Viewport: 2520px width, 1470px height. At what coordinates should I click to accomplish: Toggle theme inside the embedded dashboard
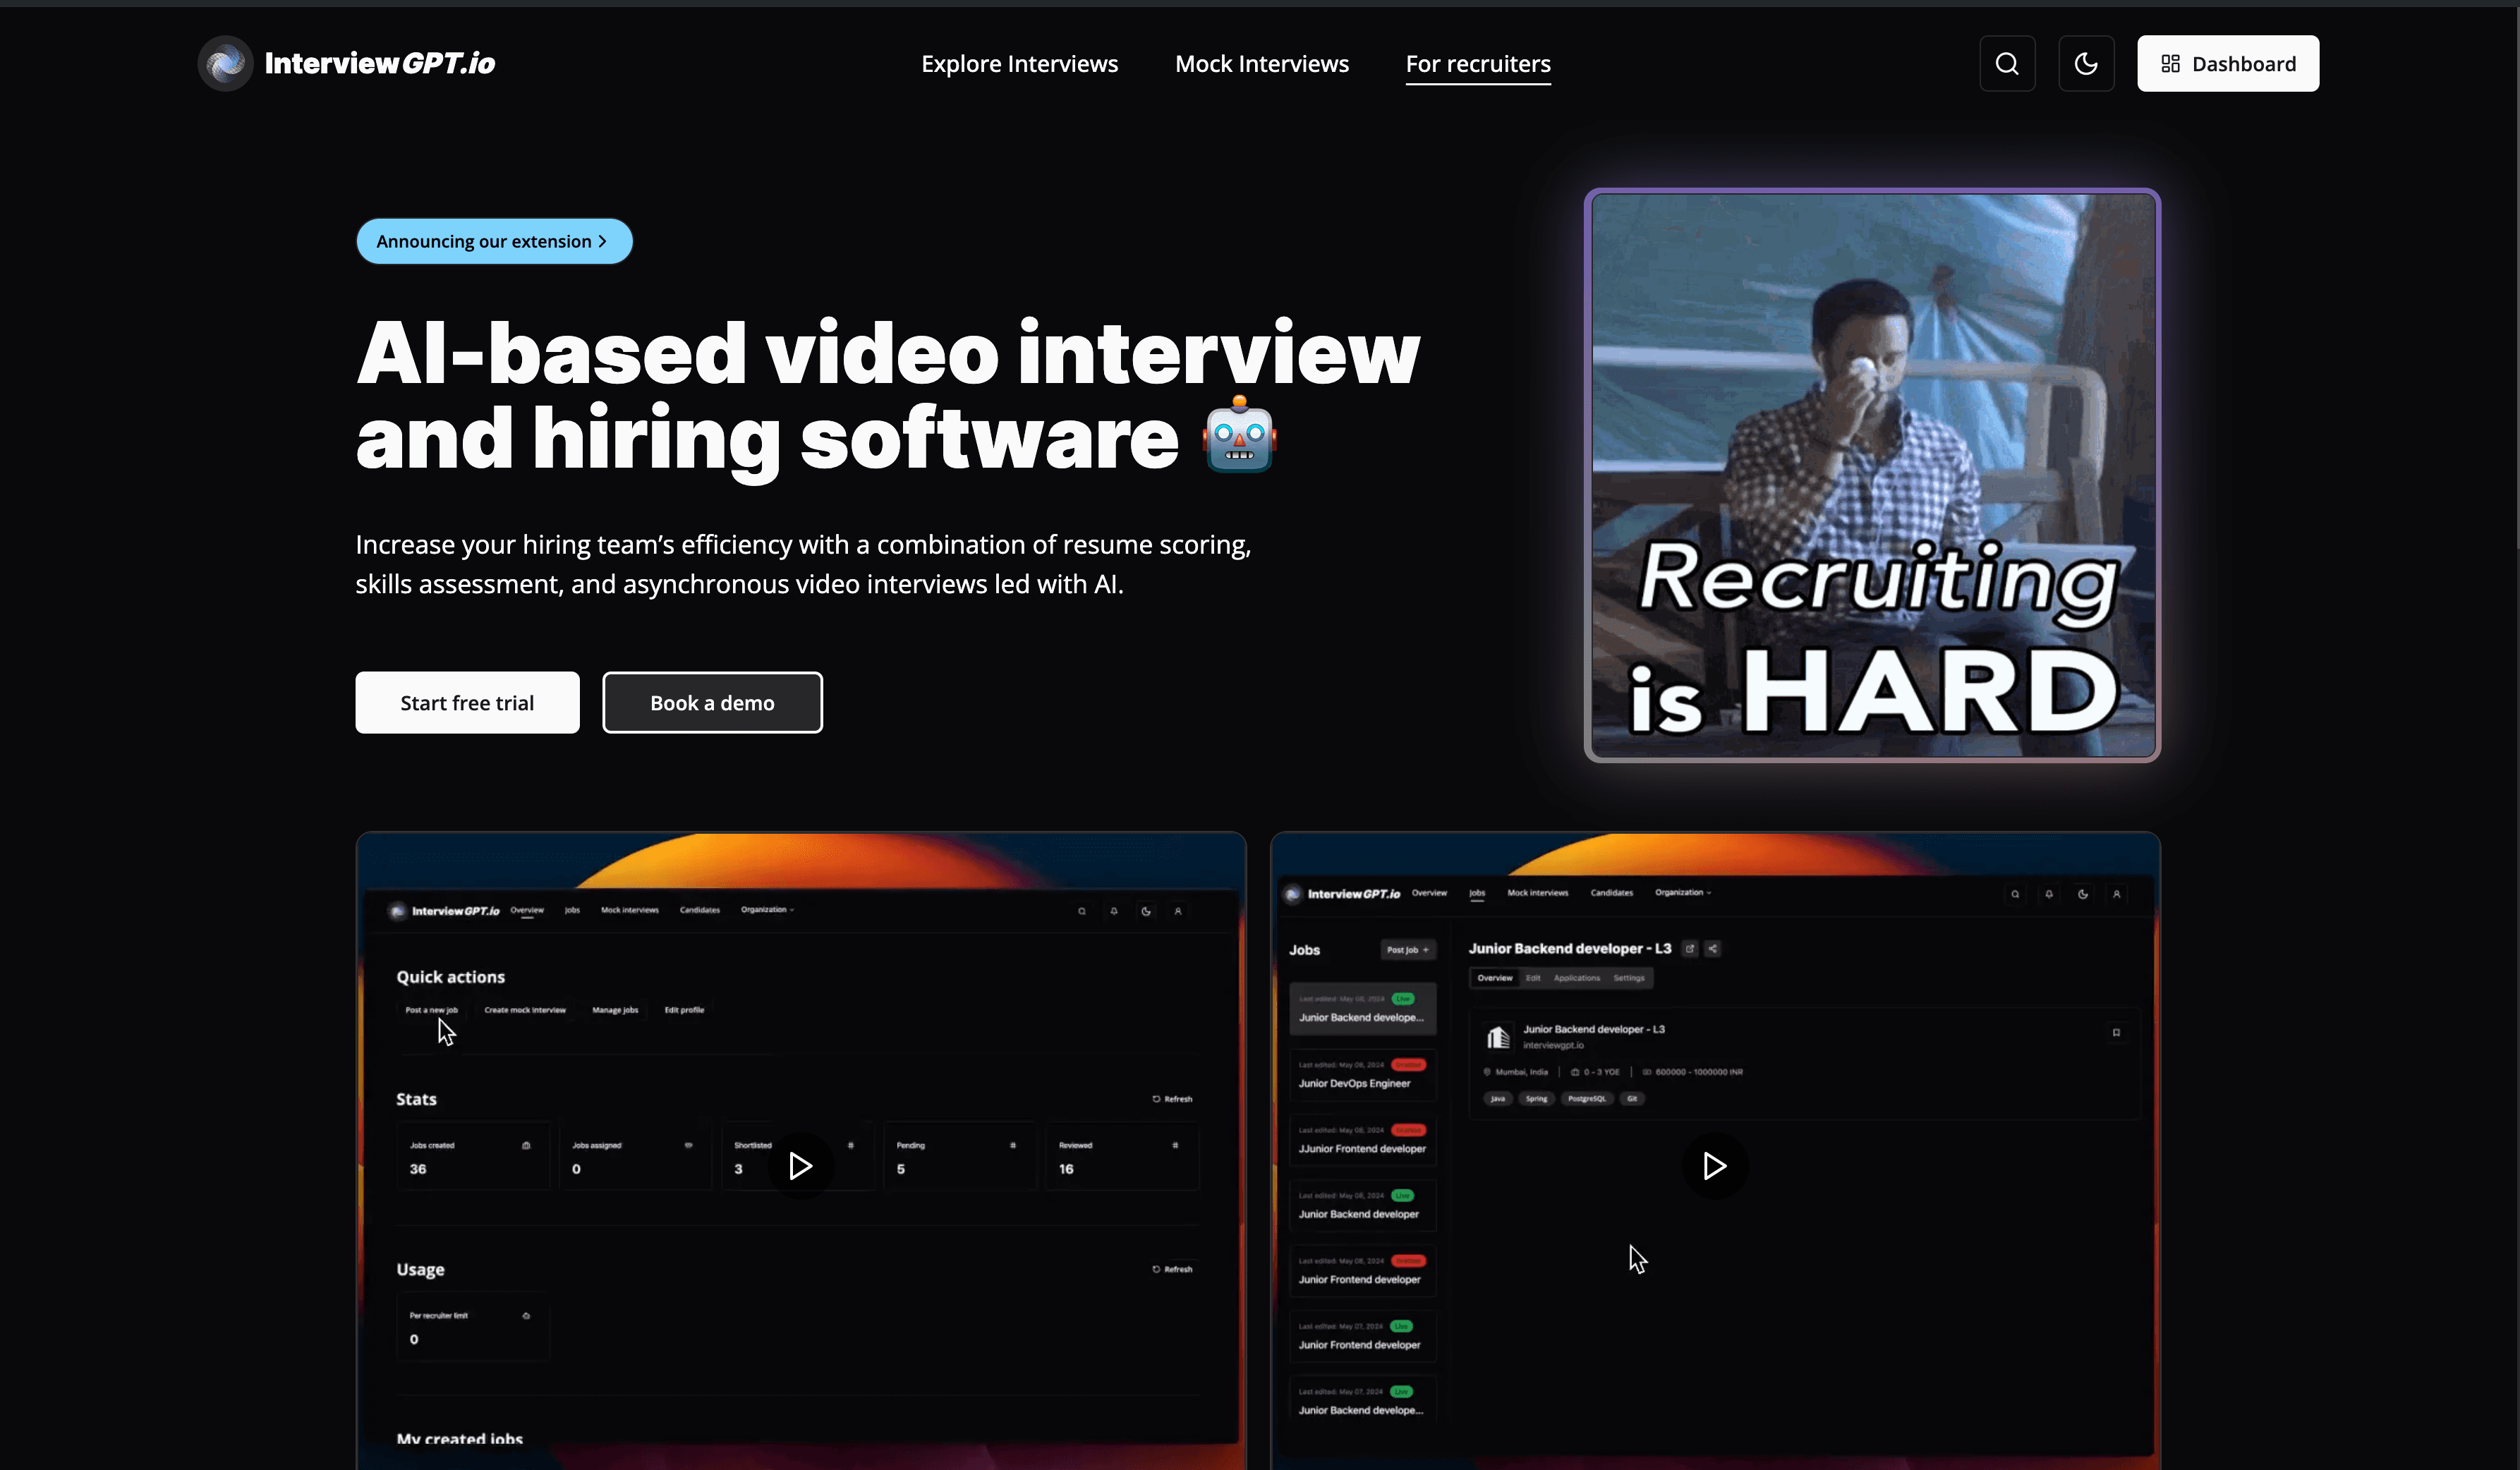pos(1146,912)
